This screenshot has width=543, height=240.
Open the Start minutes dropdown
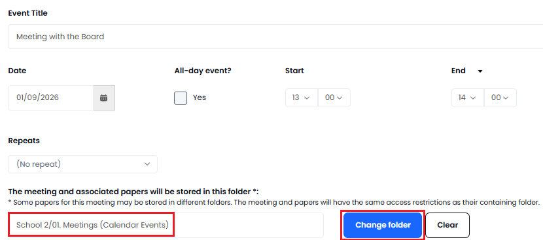334,97
